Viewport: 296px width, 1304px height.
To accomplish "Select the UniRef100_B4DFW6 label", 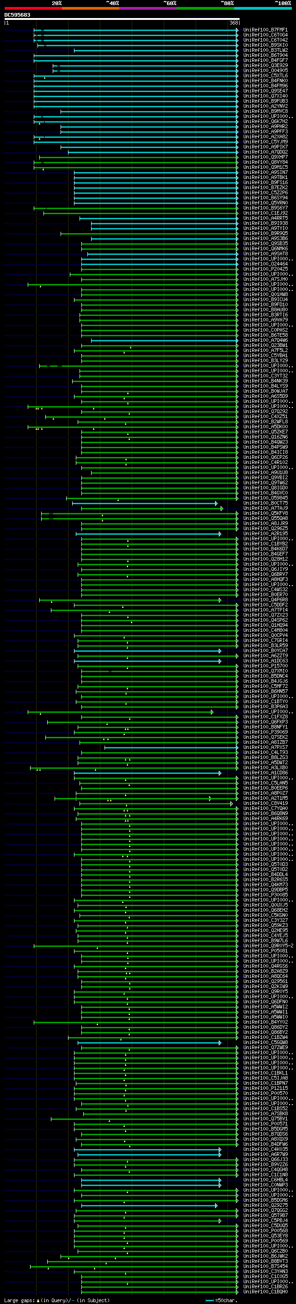I will click(265, 1144).
